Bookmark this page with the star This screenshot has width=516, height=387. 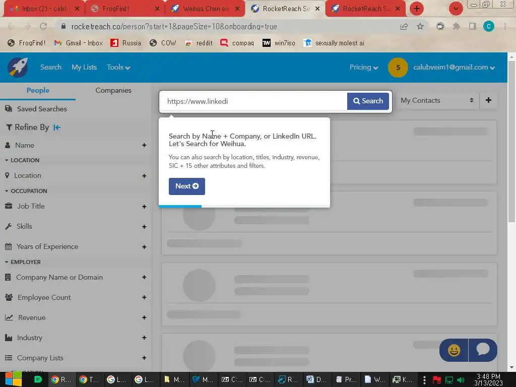coord(420,26)
